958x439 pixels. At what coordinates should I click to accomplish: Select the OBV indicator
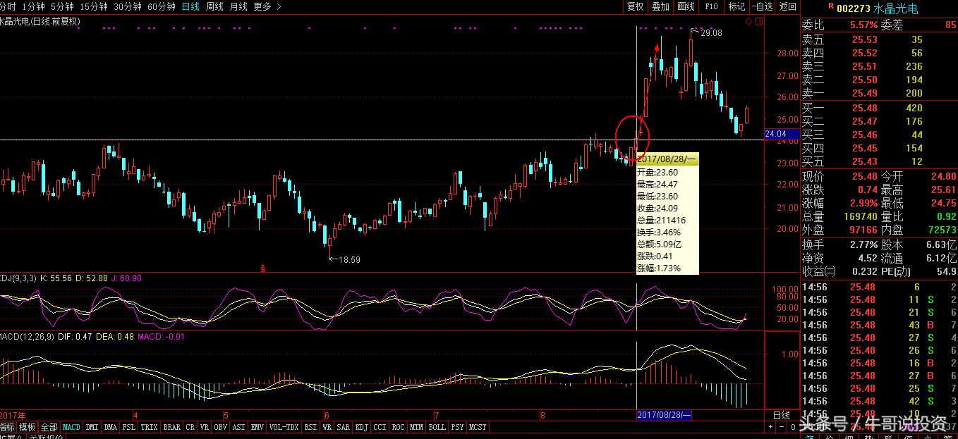(220, 427)
